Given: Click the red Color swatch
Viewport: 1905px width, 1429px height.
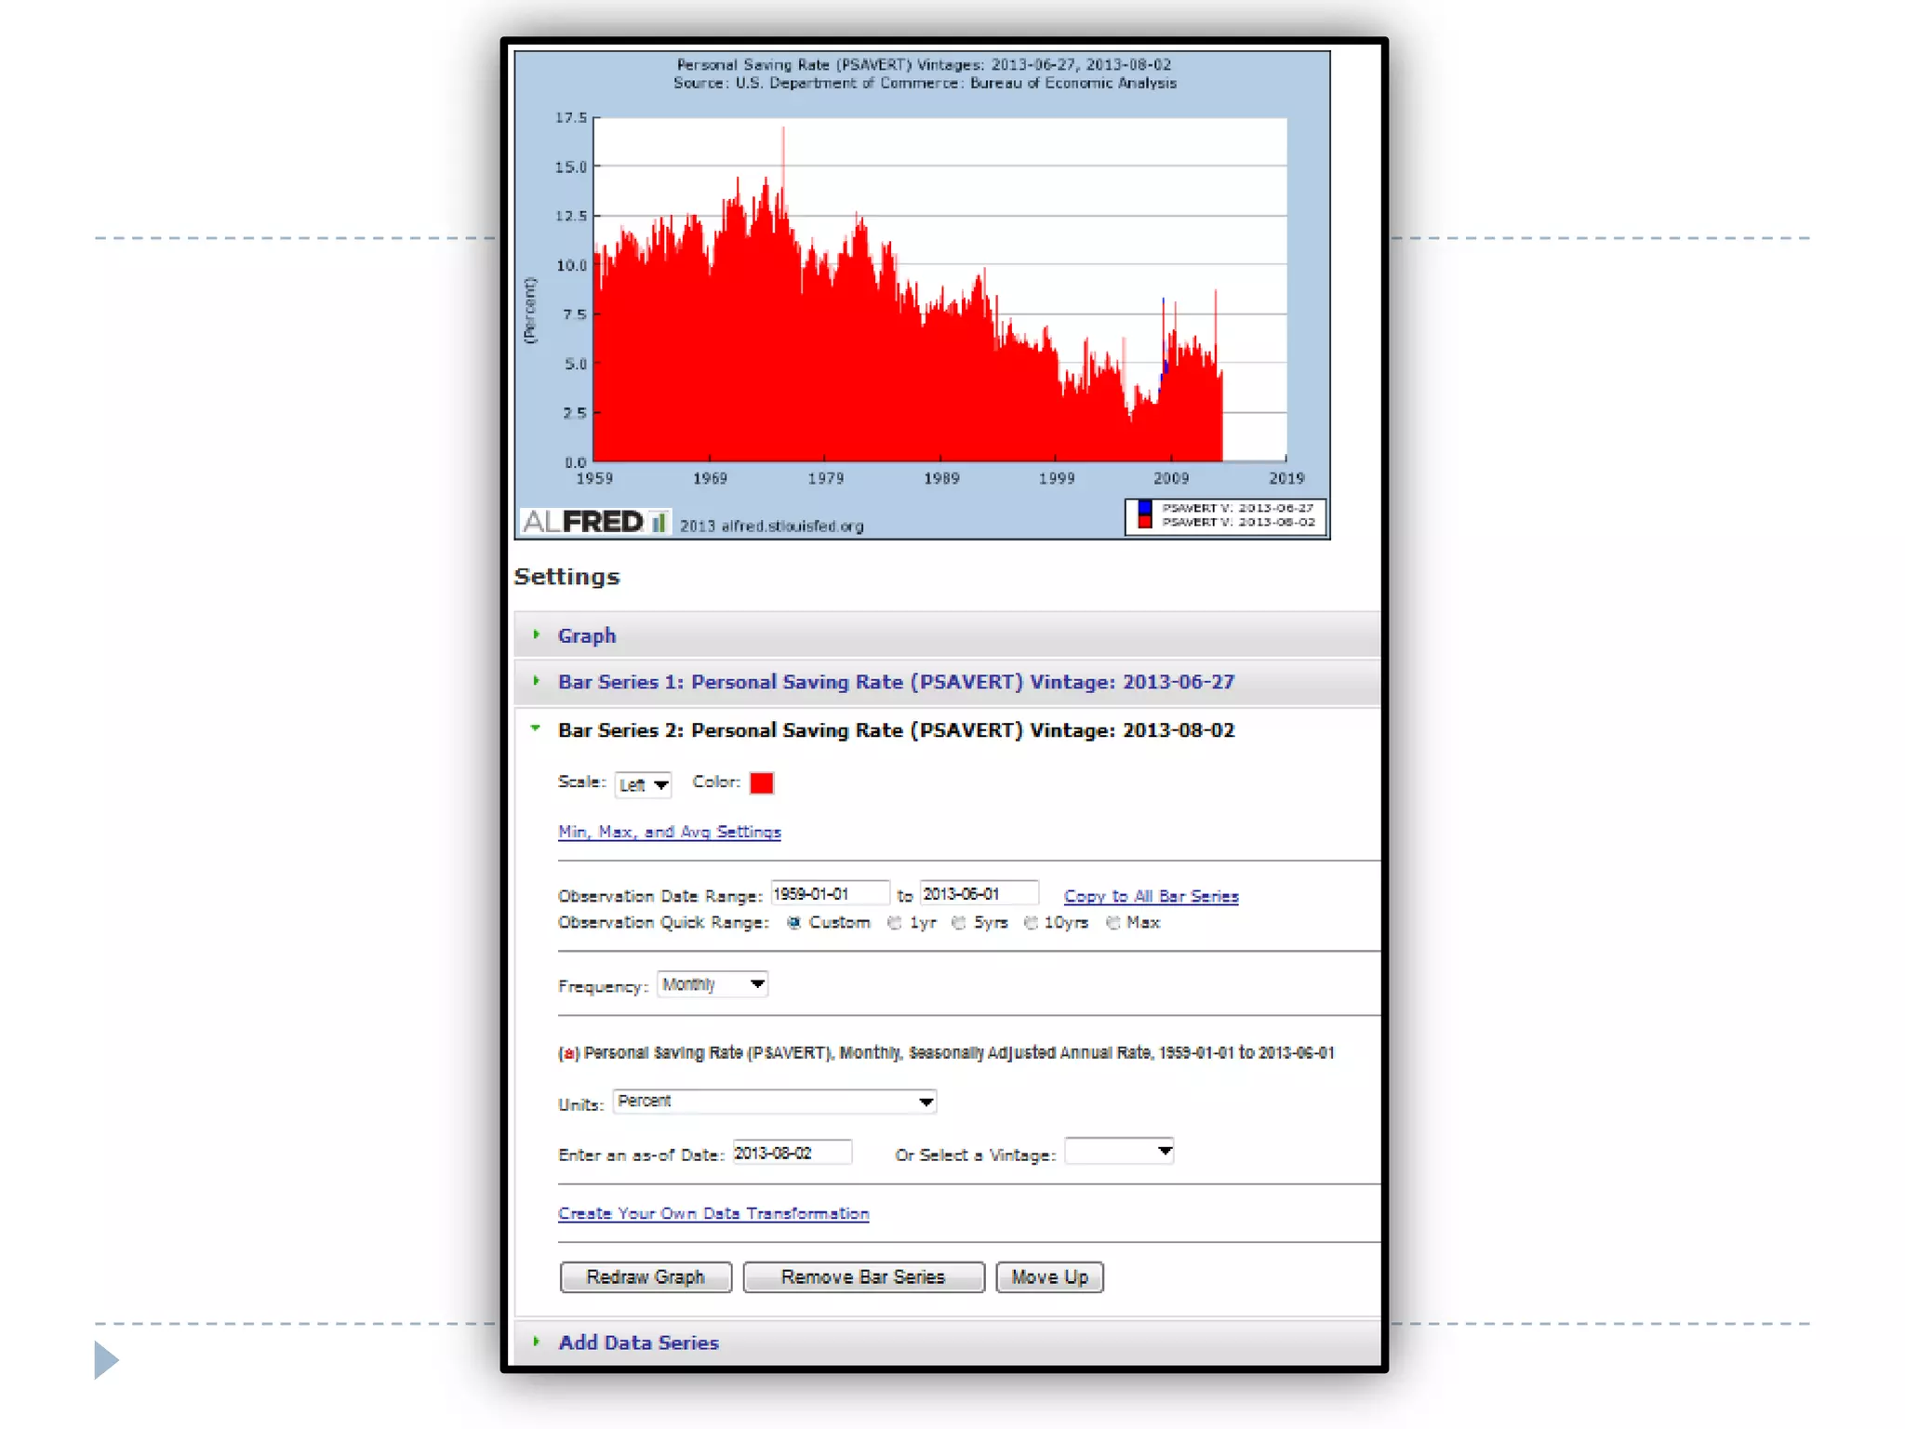Looking at the screenshot, I should (762, 782).
